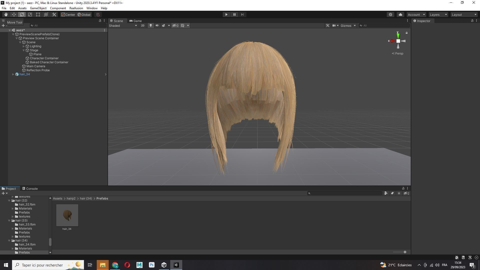Click the Assets breadcrumb link
Screen dimensions: 480x270
point(57,198)
